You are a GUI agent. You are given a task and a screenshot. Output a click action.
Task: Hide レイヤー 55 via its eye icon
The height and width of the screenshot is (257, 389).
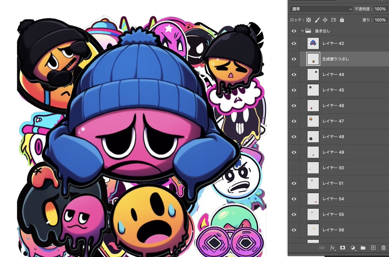pos(294,215)
